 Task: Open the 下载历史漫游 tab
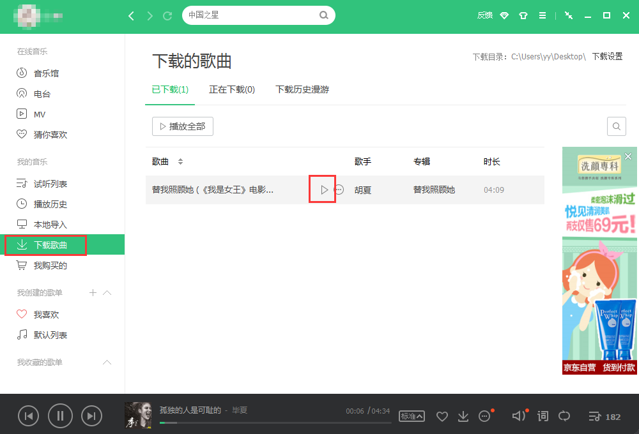[302, 90]
